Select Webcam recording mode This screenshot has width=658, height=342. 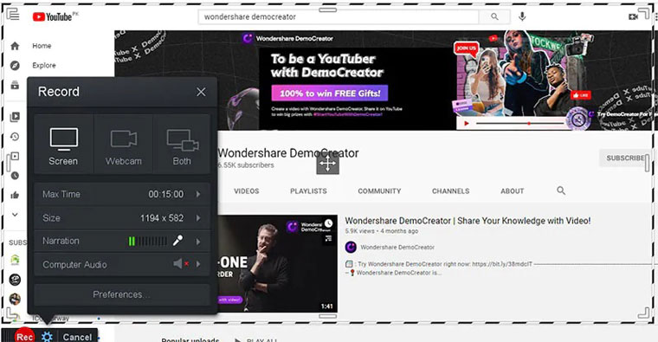click(x=123, y=145)
